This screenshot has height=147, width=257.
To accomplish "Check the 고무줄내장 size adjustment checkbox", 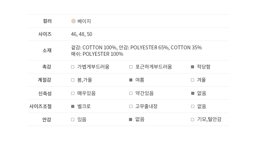I will click(x=131, y=106).
